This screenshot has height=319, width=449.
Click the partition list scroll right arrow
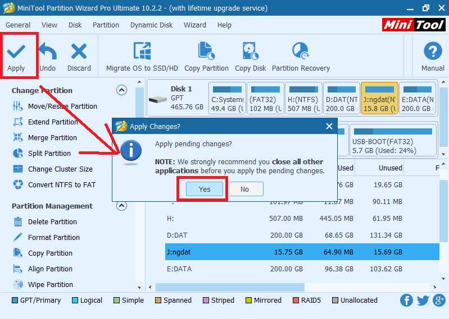click(x=435, y=287)
